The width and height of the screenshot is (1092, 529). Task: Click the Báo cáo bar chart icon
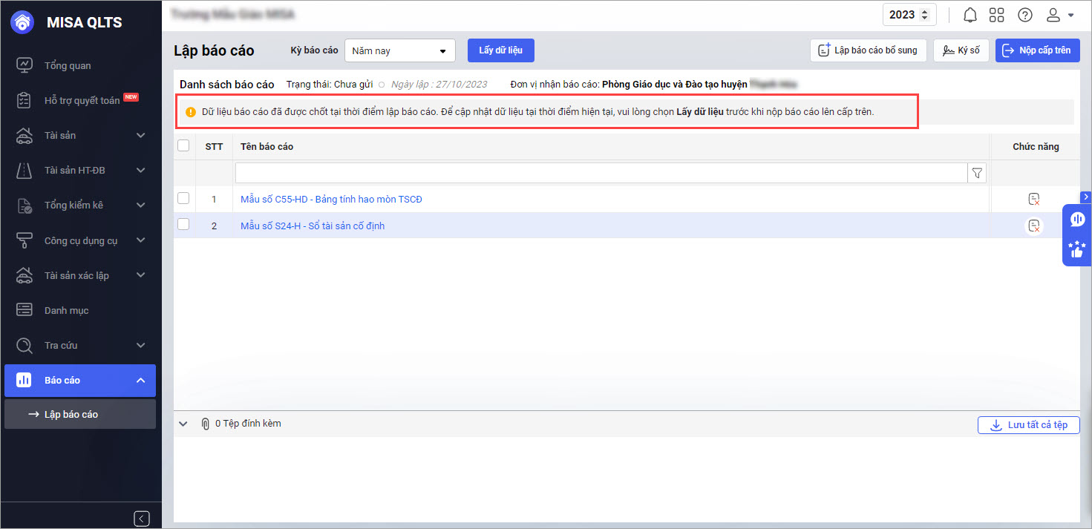tap(24, 380)
